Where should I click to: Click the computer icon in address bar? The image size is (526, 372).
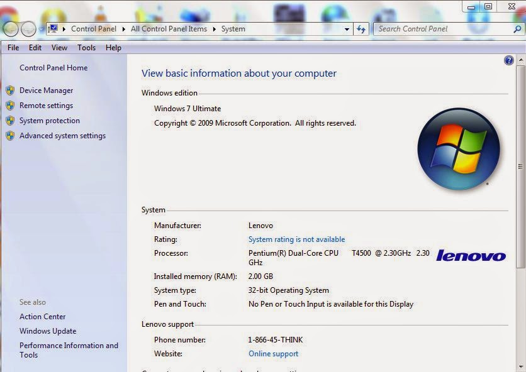pos(53,29)
